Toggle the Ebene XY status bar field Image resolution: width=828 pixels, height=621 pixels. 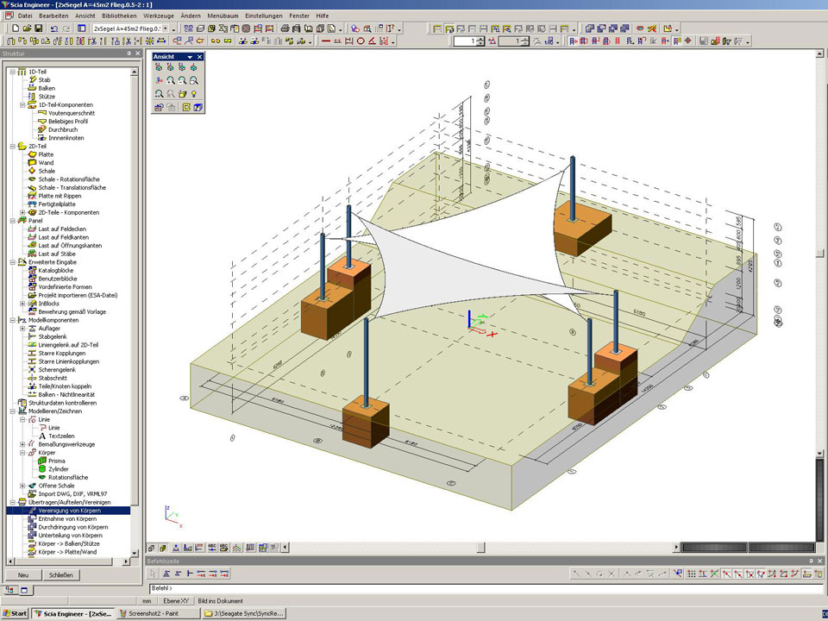pos(177,601)
